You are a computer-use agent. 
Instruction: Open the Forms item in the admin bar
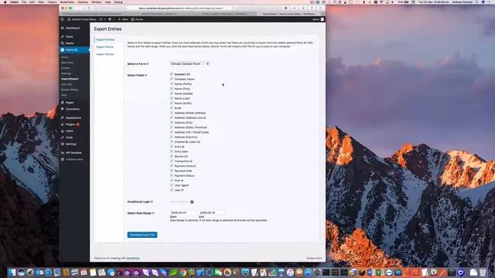point(138,19)
